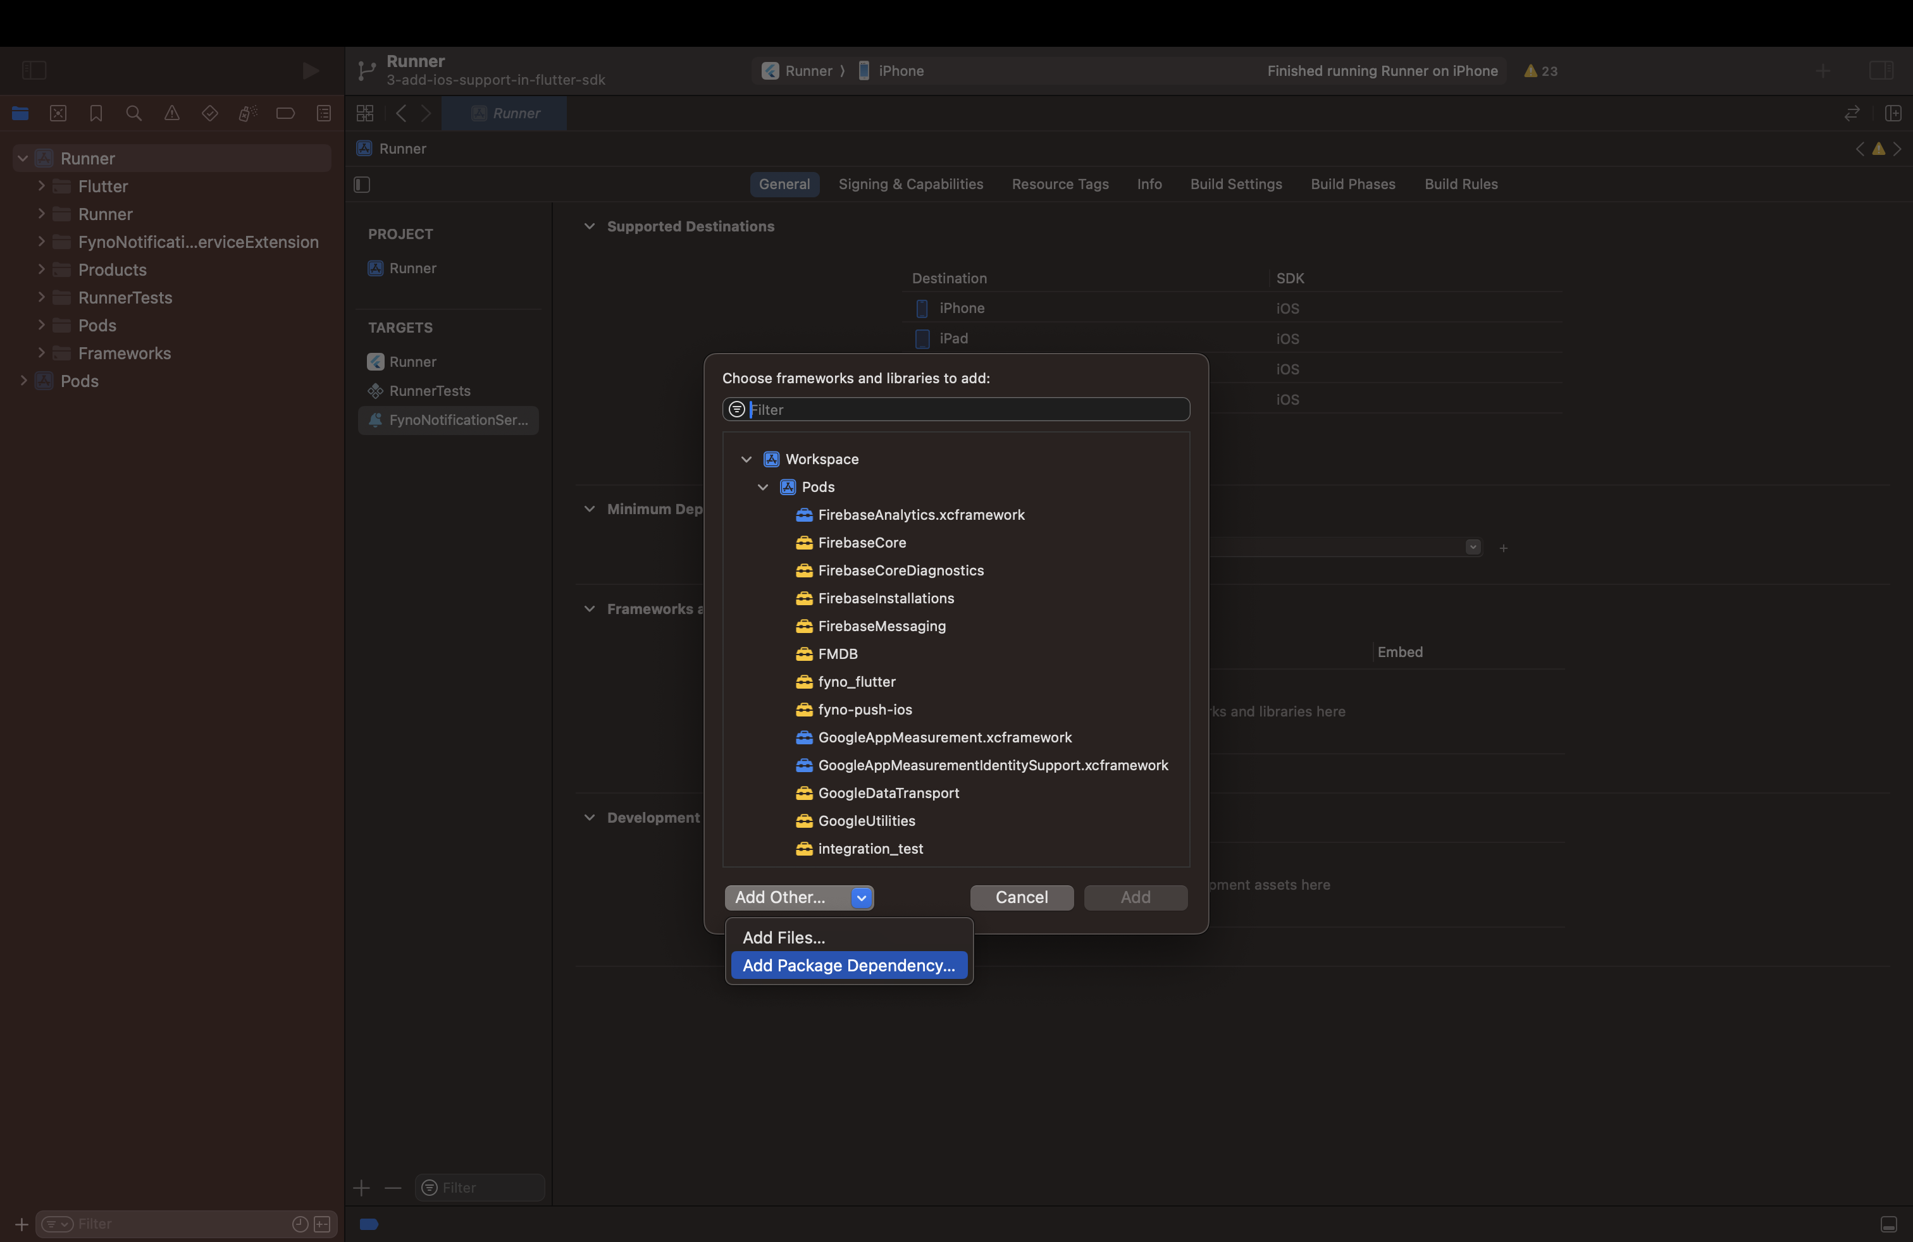Collapse the Pods group in dialog
Screen dimensions: 1913x1242
(763, 487)
